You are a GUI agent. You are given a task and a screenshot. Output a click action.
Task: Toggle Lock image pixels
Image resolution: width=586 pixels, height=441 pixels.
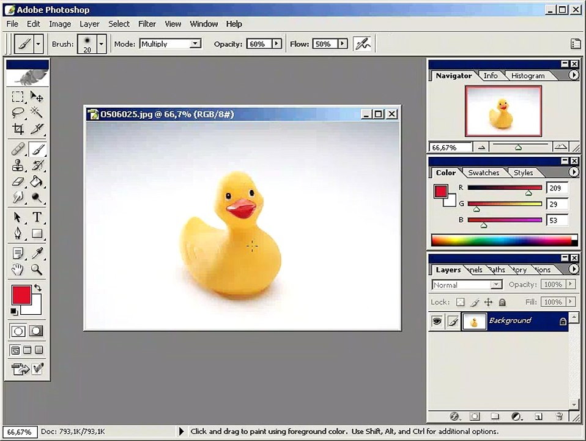point(475,302)
